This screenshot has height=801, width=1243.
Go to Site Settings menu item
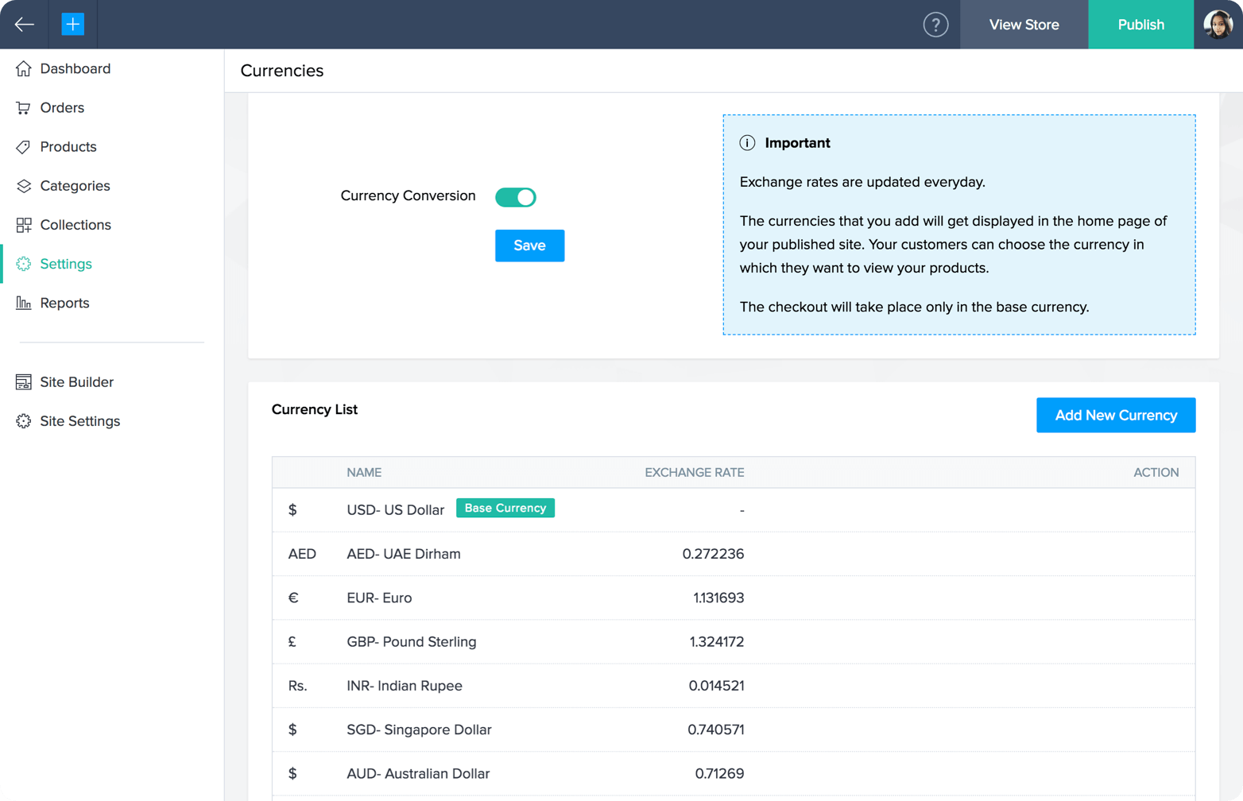(79, 421)
